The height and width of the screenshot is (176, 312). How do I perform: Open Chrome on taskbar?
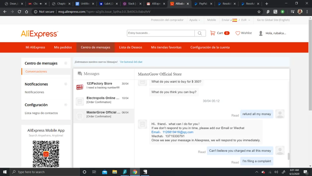(135, 172)
